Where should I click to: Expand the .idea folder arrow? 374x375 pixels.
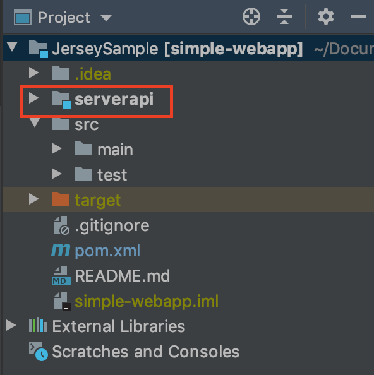pyautogui.click(x=33, y=73)
